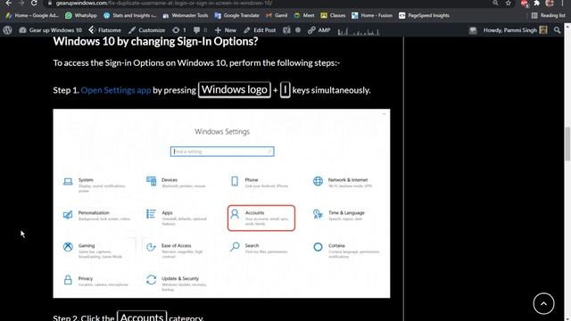Open the Yoast SEO icon in admin bar
The height and width of the screenshot is (321, 571).
point(286,30)
